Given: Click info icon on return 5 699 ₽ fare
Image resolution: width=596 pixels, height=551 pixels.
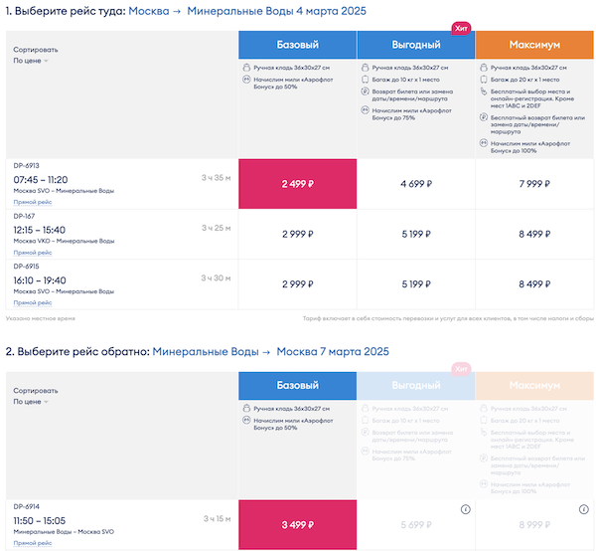Looking at the screenshot, I should (465, 509).
